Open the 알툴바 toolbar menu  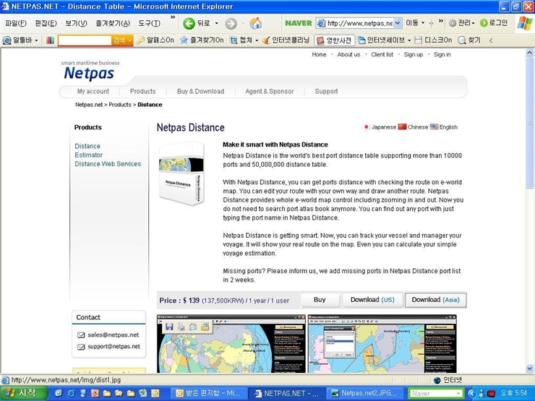pyautogui.click(x=20, y=40)
